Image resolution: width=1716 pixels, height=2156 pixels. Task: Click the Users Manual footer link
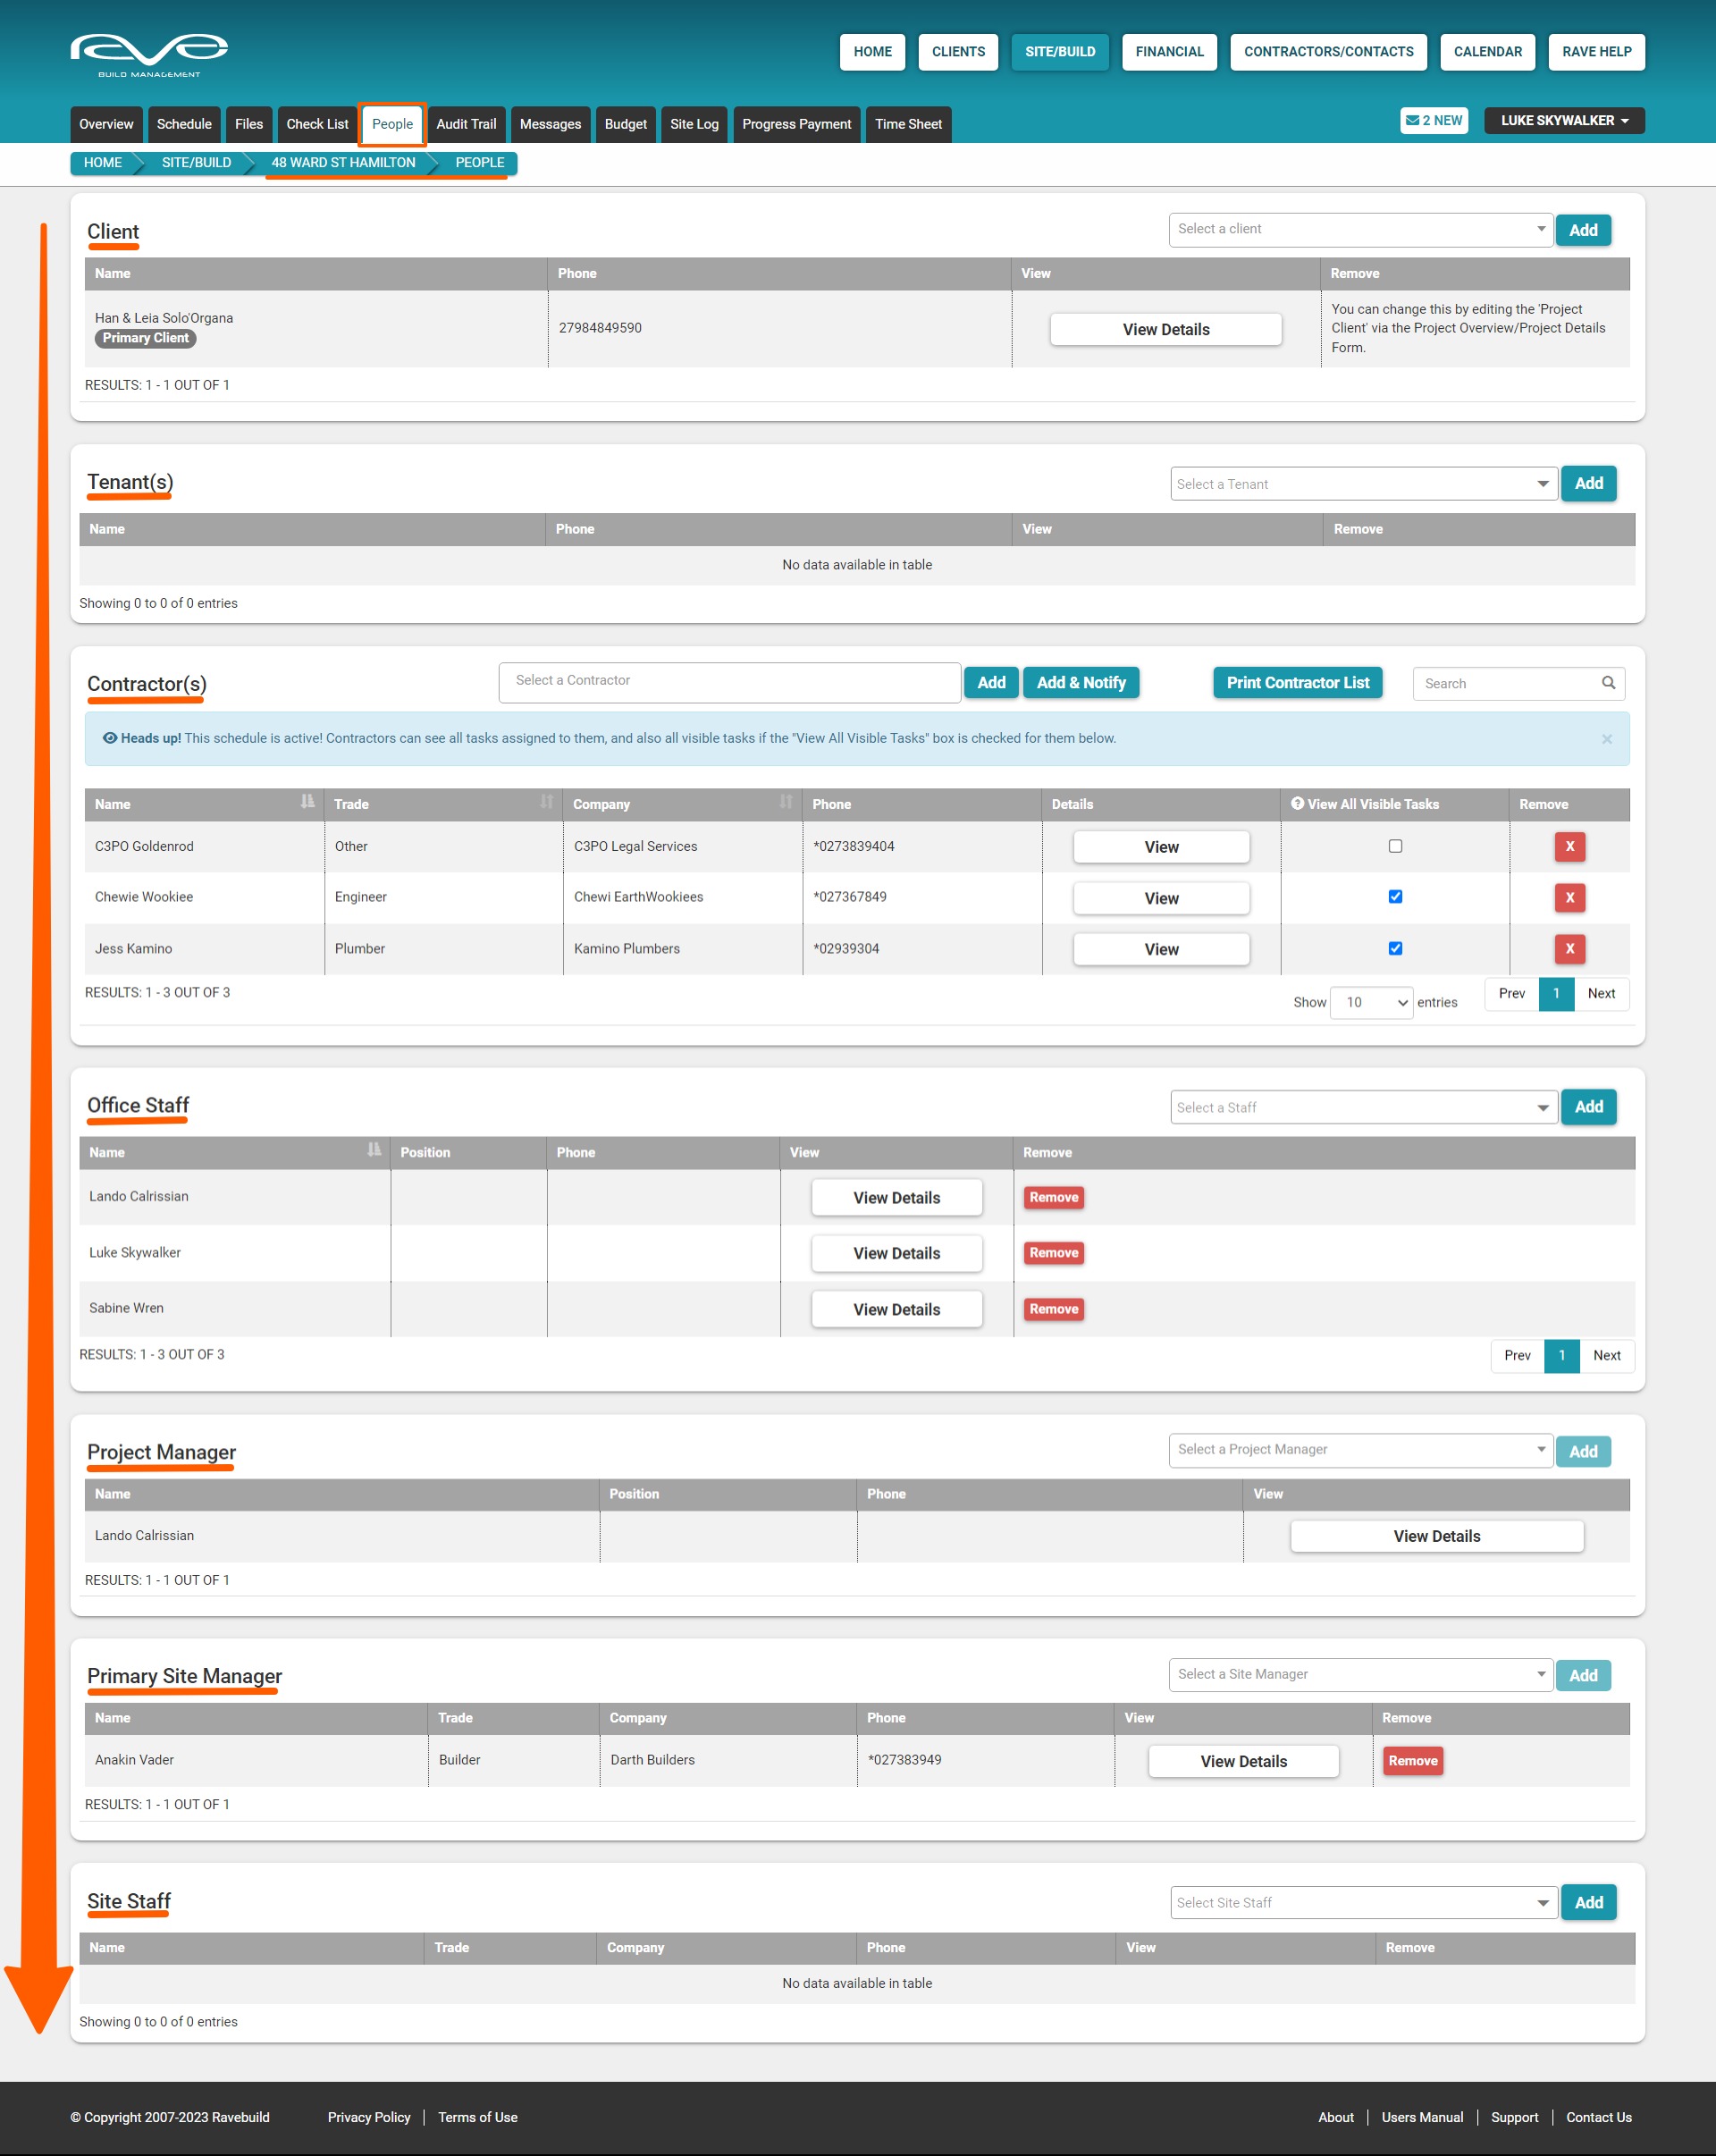pos(1421,2117)
